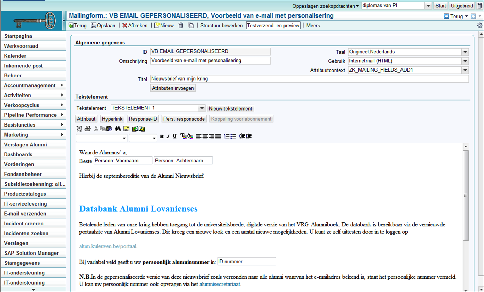Insert a bulleted list
The width and height of the screenshot is (484, 292).
(233, 136)
